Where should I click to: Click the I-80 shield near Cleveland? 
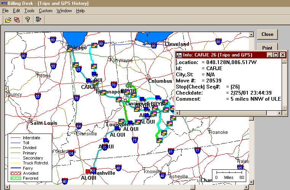click(x=154, y=45)
